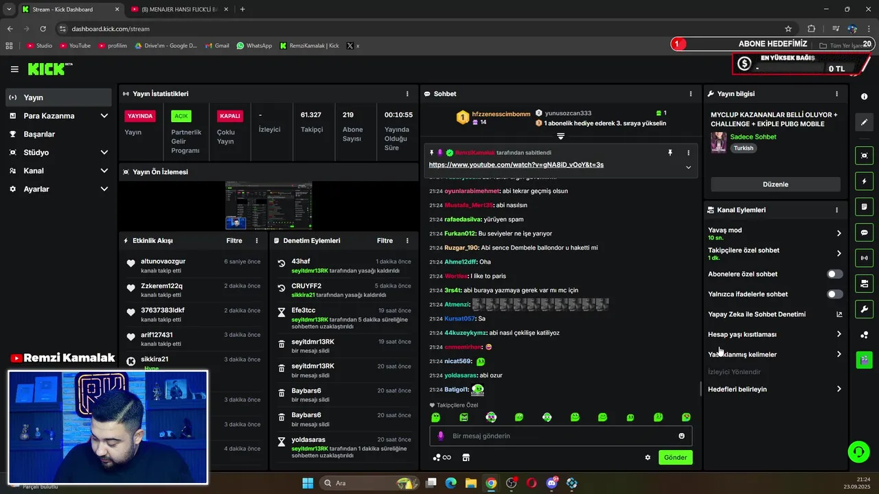Viewport: 879px width, 494px height.
Task: Switch to the YouTube MENAJER browser tab
Action: (179, 9)
